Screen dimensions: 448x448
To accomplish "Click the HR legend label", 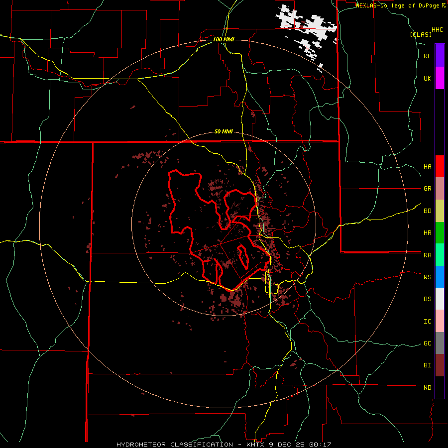I will 427,233.
